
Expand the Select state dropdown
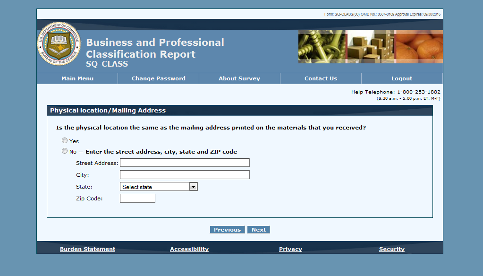[x=159, y=187]
